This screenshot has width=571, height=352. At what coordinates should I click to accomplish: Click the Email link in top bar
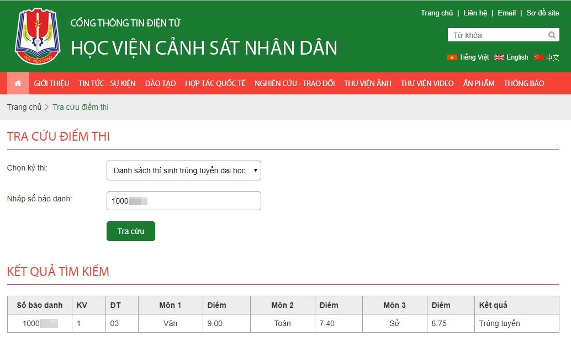coord(506,13)
